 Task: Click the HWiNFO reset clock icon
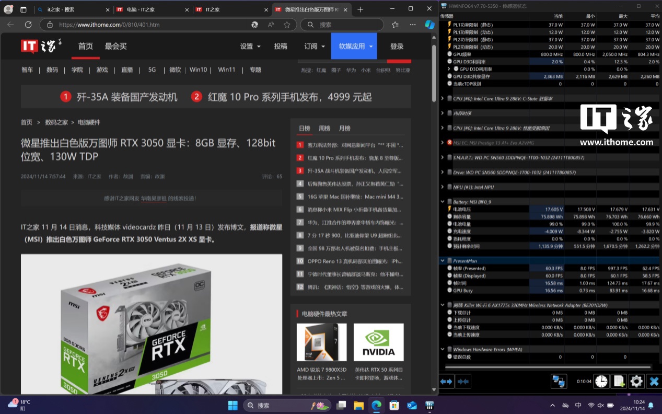click(601, 381)
